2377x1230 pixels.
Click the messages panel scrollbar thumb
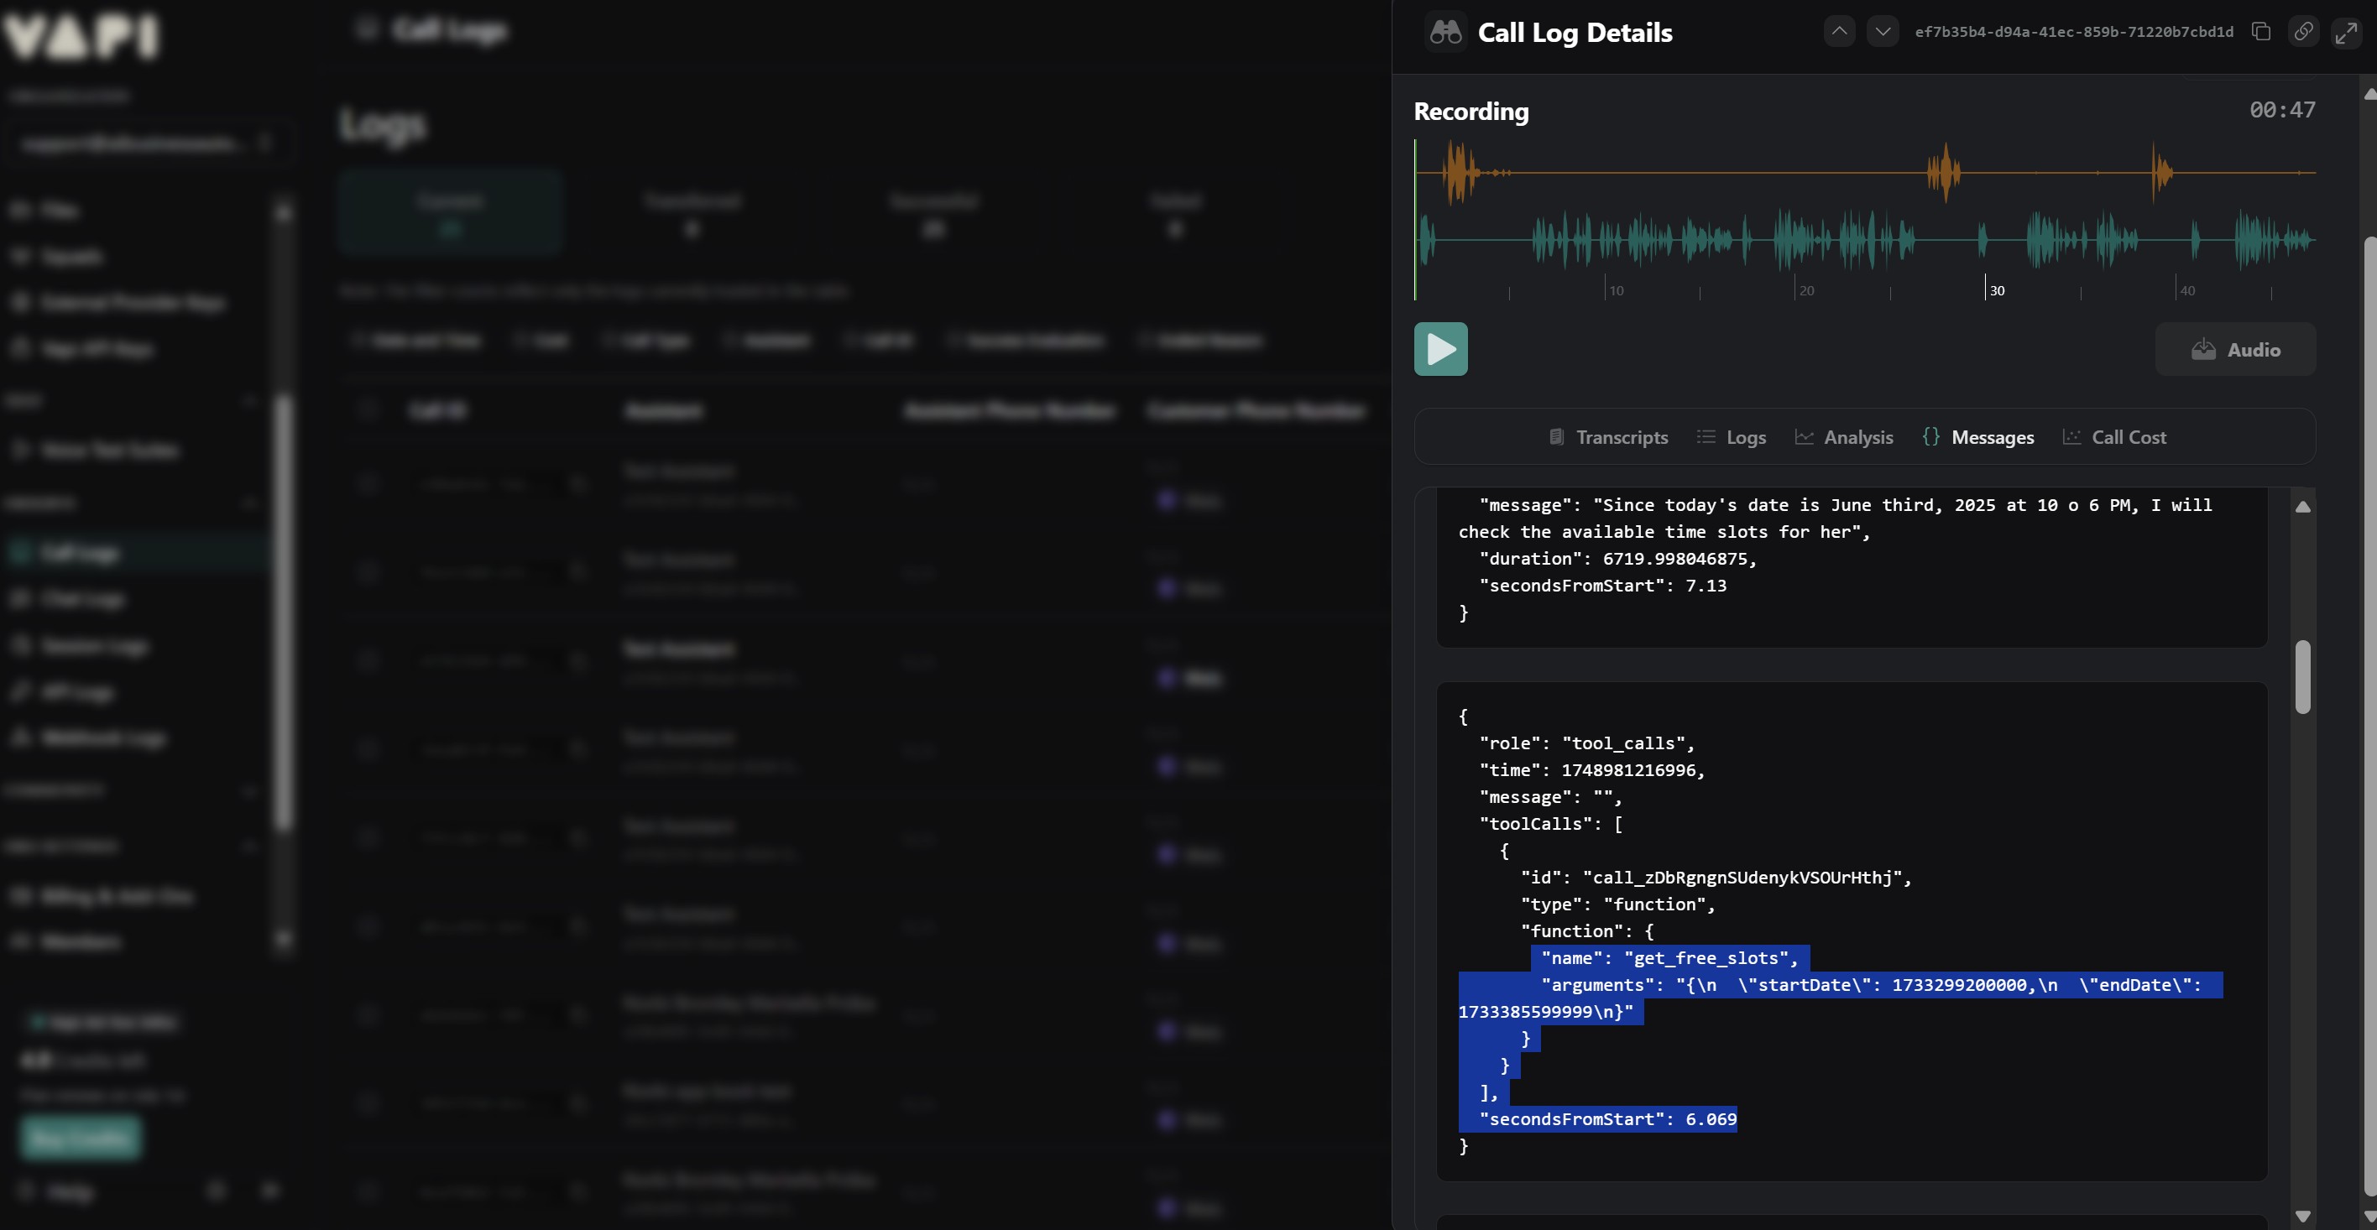[2302, 676]
